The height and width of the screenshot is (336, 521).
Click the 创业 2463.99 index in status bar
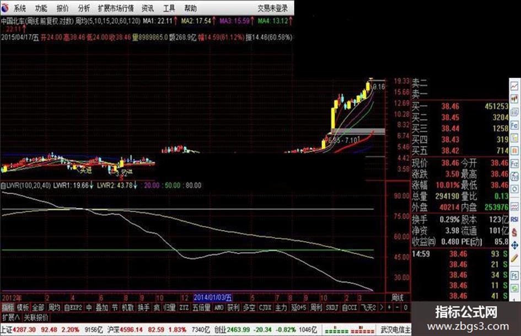pos(232,330)
